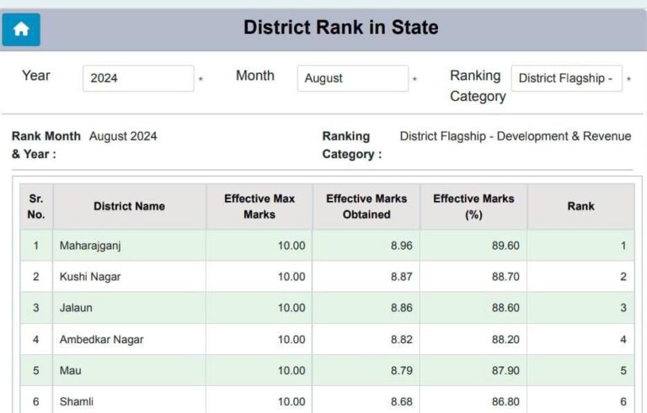Open the Year dropdown showing 2024

[x=138, y=78]
